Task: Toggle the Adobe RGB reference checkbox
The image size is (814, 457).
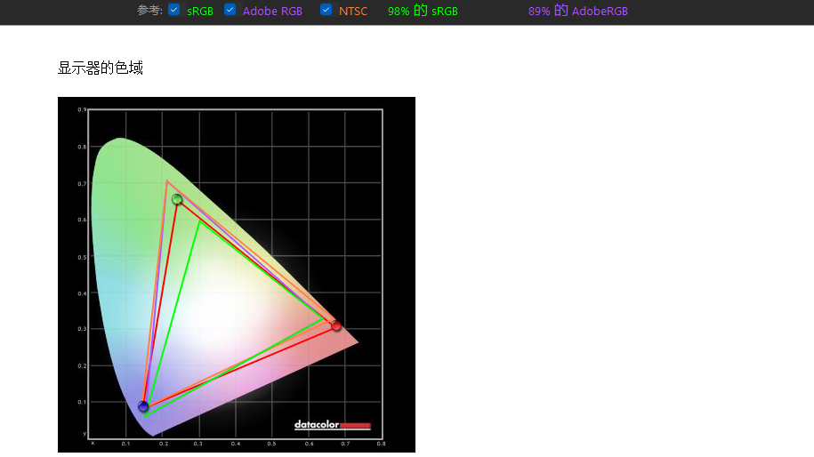Action: tap(230, 10)
